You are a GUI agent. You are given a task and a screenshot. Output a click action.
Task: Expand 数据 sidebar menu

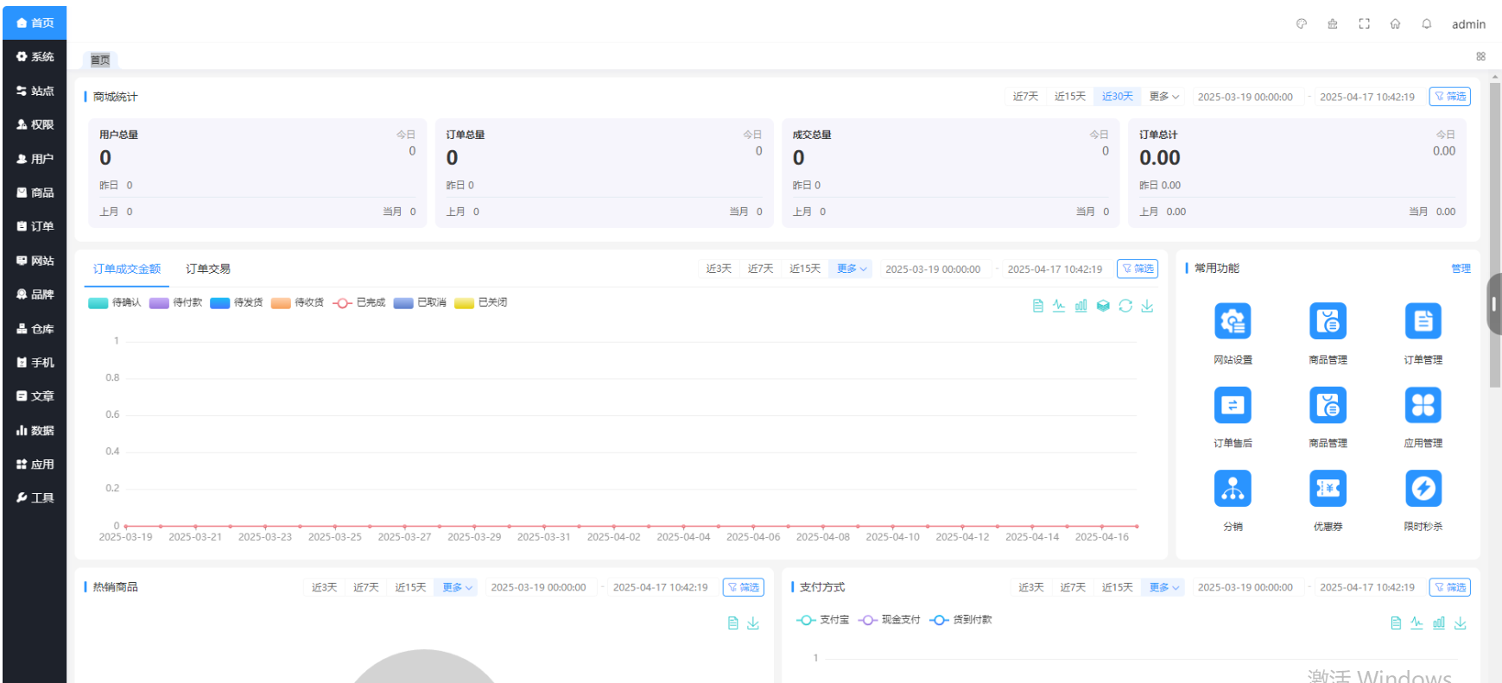pyautogui.click(x=35, y=430)
